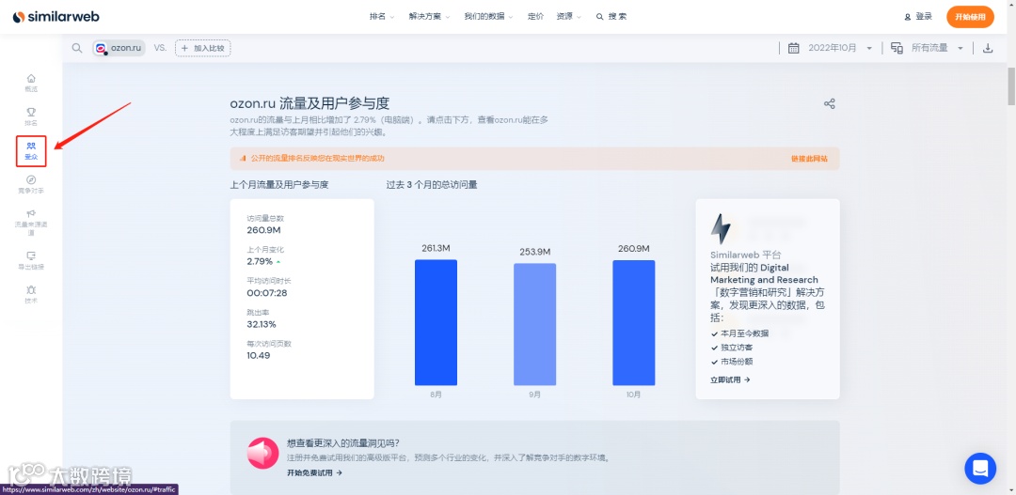Viewport: 1016px width, 495px height.
Task: Click the 市场份额 list item
Action: click(x=737, y=362)
